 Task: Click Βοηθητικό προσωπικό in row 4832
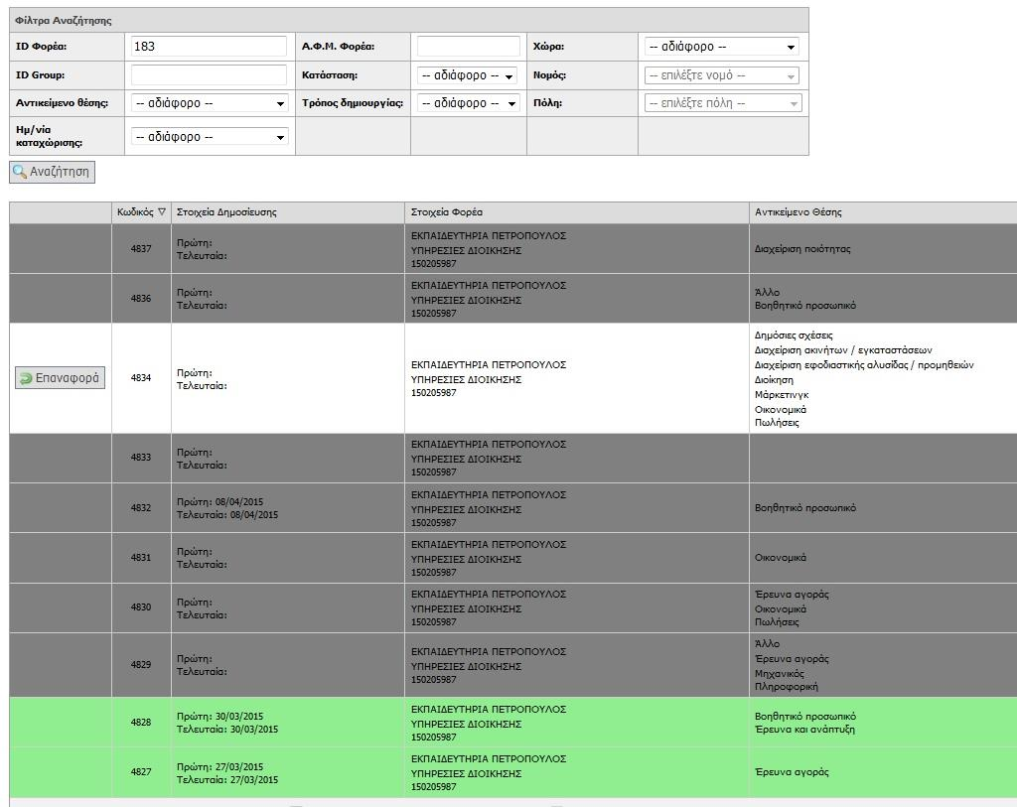click(x=804, y=508)
